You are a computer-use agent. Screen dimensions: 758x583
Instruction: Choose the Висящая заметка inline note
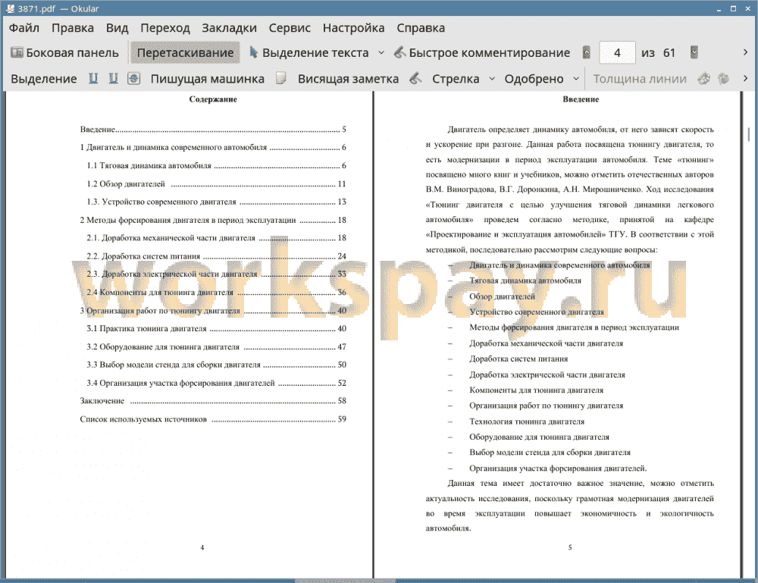pos(348,79)
